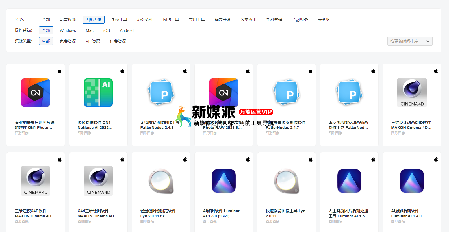Open the 轻量级图像浏览软件 Lyn 2.0.11 fix link

click(158, 213)
